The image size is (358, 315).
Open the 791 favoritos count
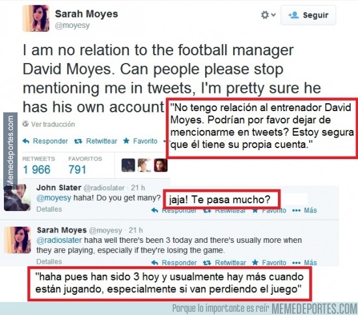click(77, 170)
